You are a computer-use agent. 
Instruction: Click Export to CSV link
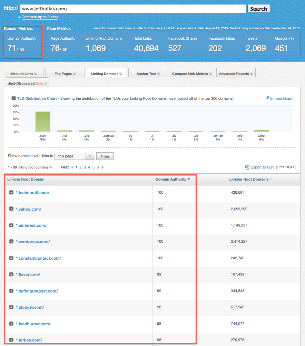[x=263, y=167]
